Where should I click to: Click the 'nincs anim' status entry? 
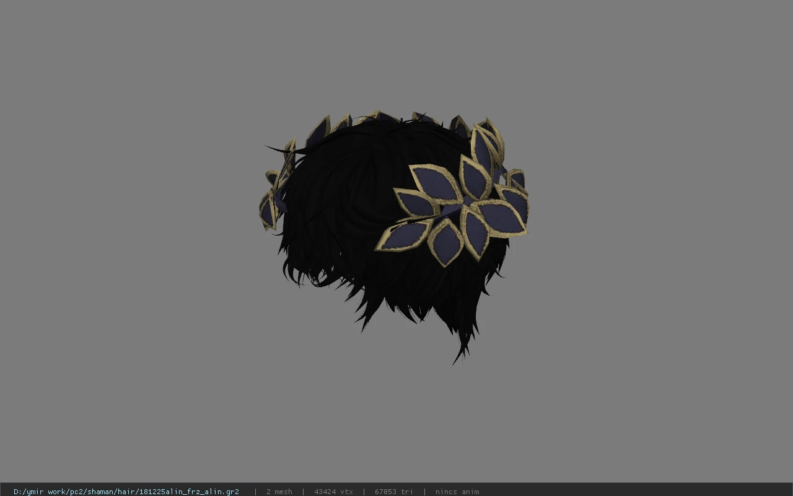point(457,492)
